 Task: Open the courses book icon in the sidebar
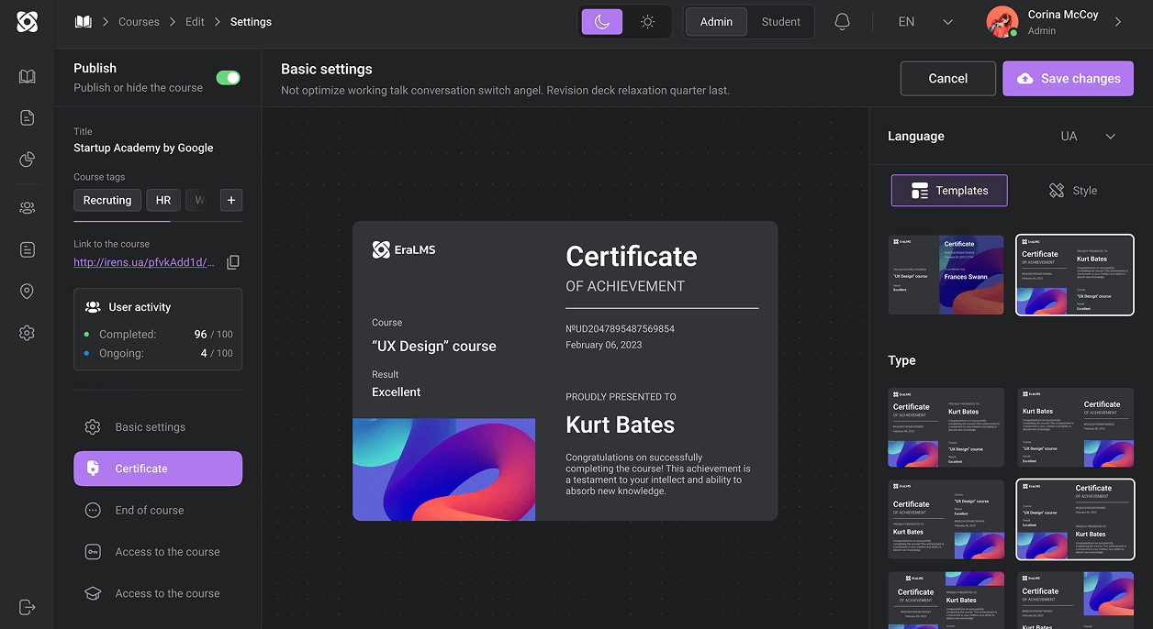click(27, 76)
